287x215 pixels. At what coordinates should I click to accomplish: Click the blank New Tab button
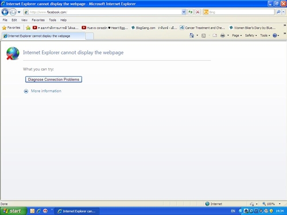(x=90, y=36)
